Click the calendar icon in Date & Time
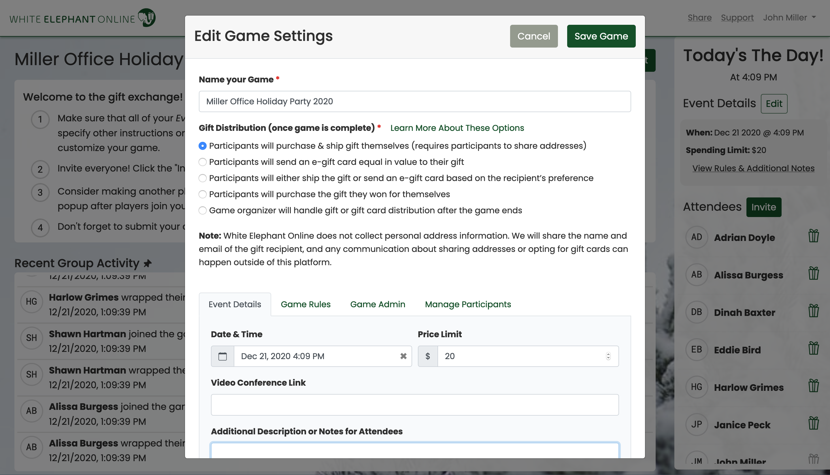Screen dimensions: 830x475 (222, 356)
